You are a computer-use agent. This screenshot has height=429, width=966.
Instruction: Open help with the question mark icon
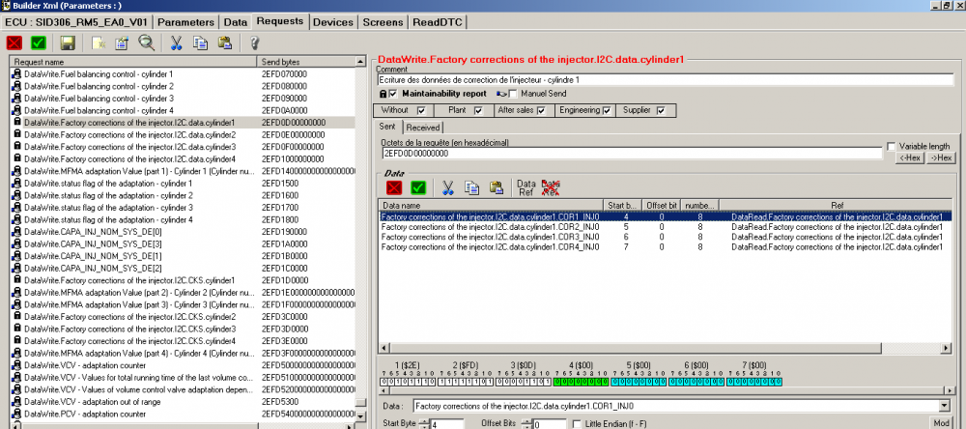[x=254, y=43]
